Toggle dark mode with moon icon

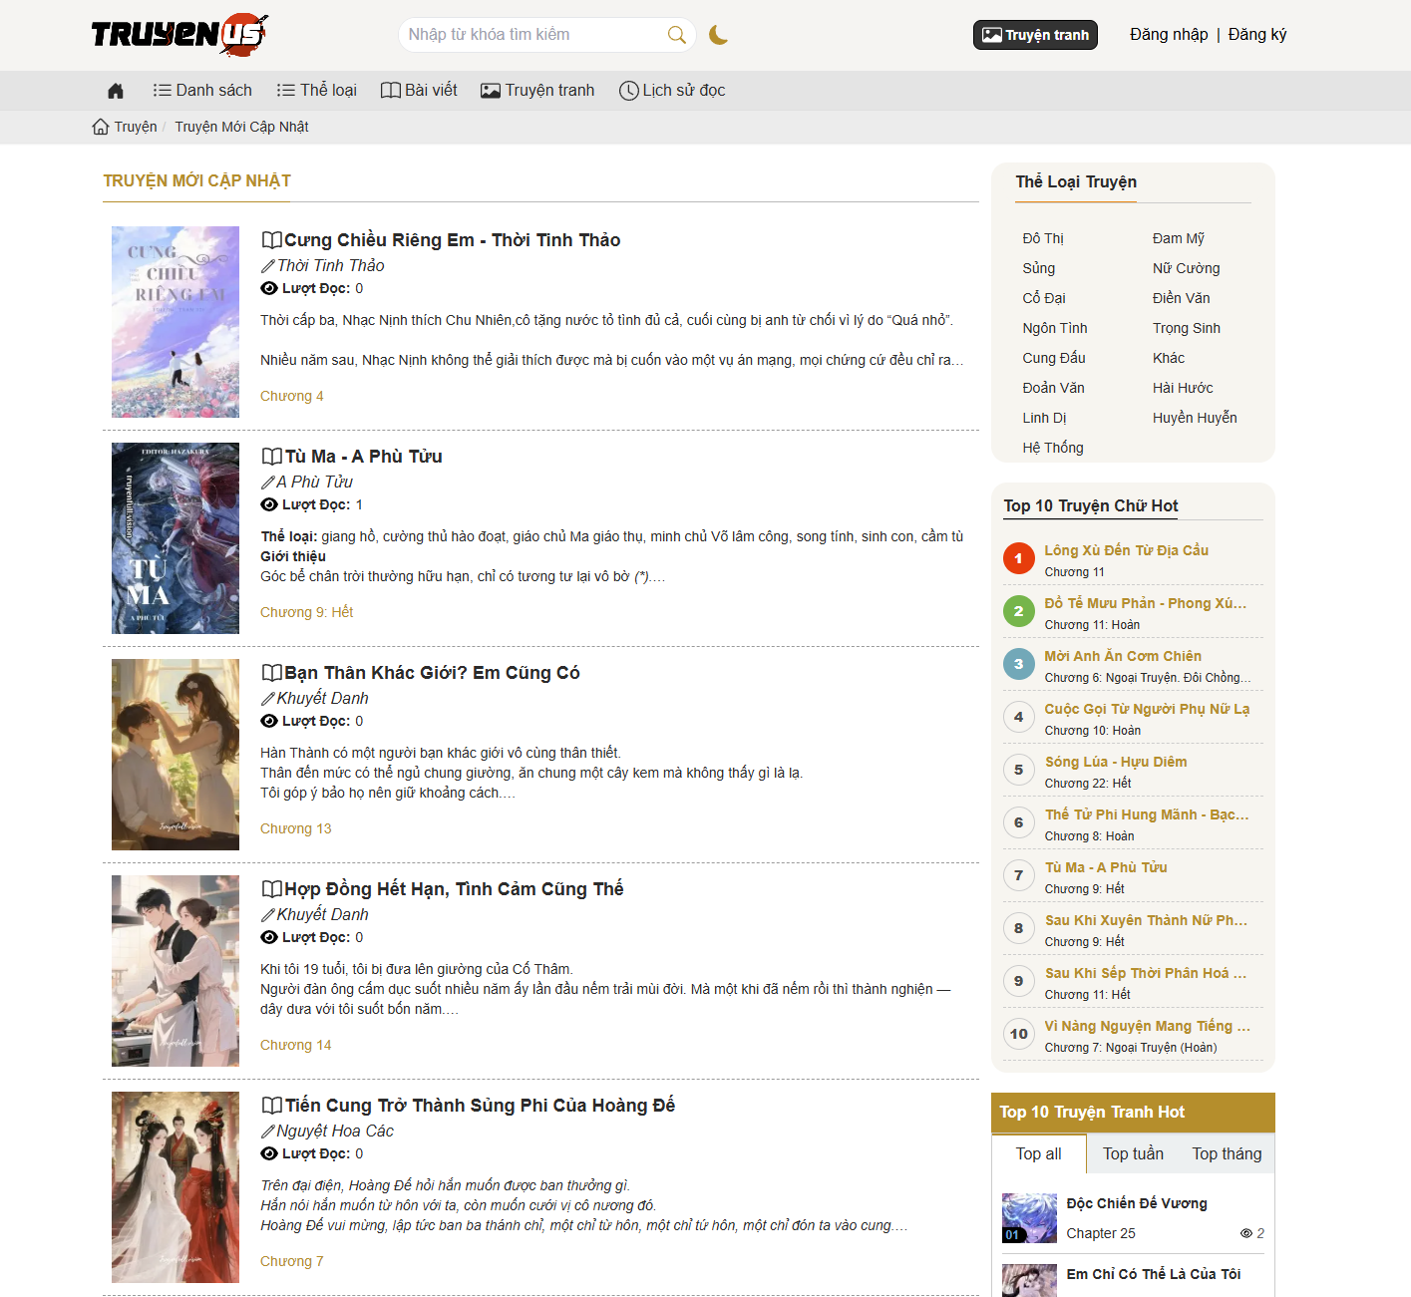pyautogui.click(x=718, y=35)
